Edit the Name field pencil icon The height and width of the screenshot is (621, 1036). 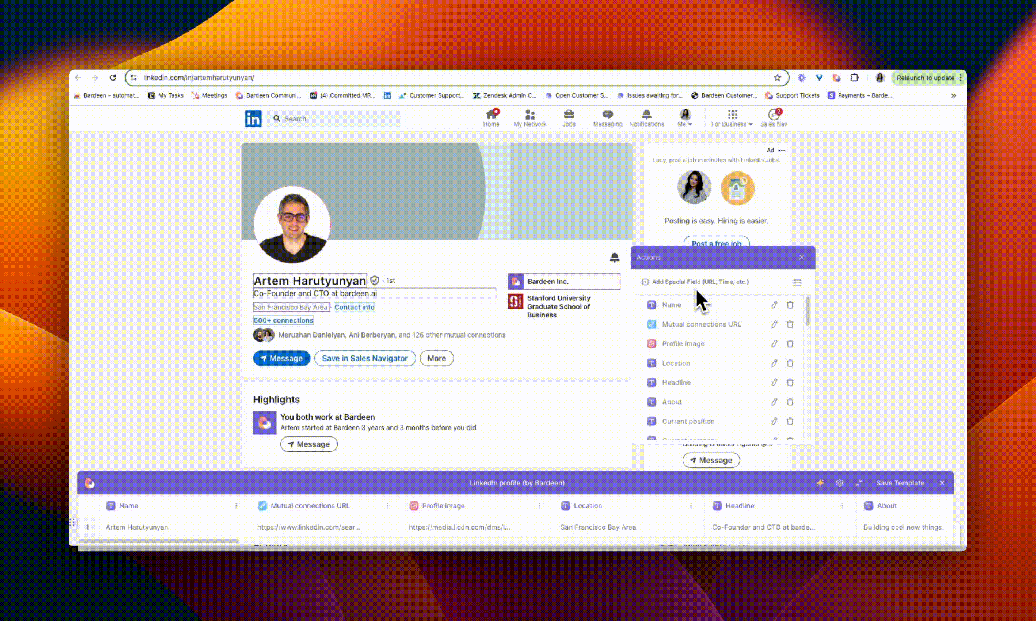pyautogui.click(x=774, y=305)
